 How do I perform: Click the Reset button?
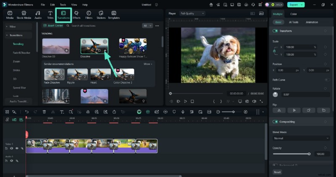point(277,172)
